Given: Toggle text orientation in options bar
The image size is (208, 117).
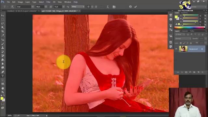Looking at the screenshot, I should 12,6.
